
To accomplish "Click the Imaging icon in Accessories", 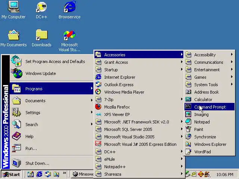I will 188,114.
